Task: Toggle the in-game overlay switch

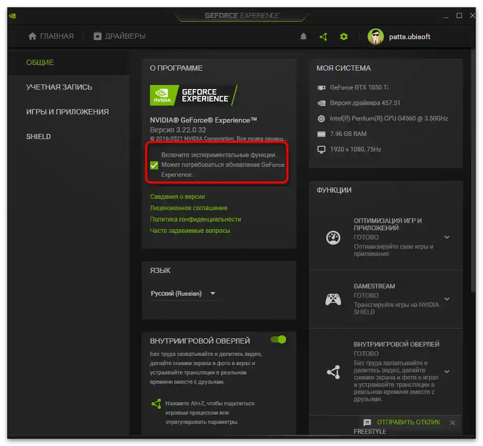Action: coord(278,339)
